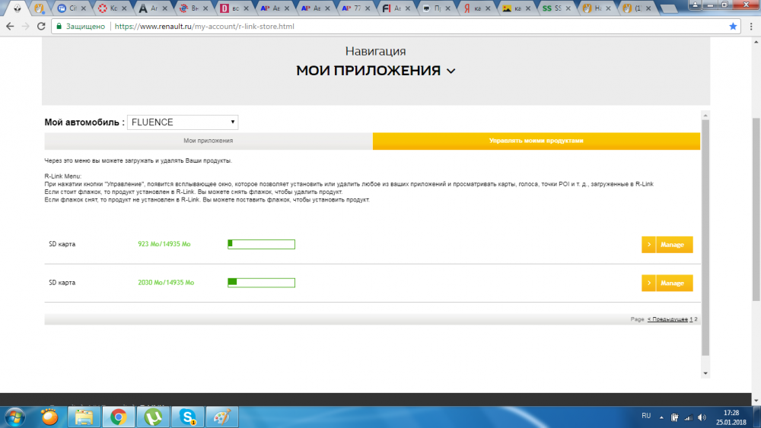Click page number 2
The width and height of the screenshot is (761, 428).
click(696, 319)
